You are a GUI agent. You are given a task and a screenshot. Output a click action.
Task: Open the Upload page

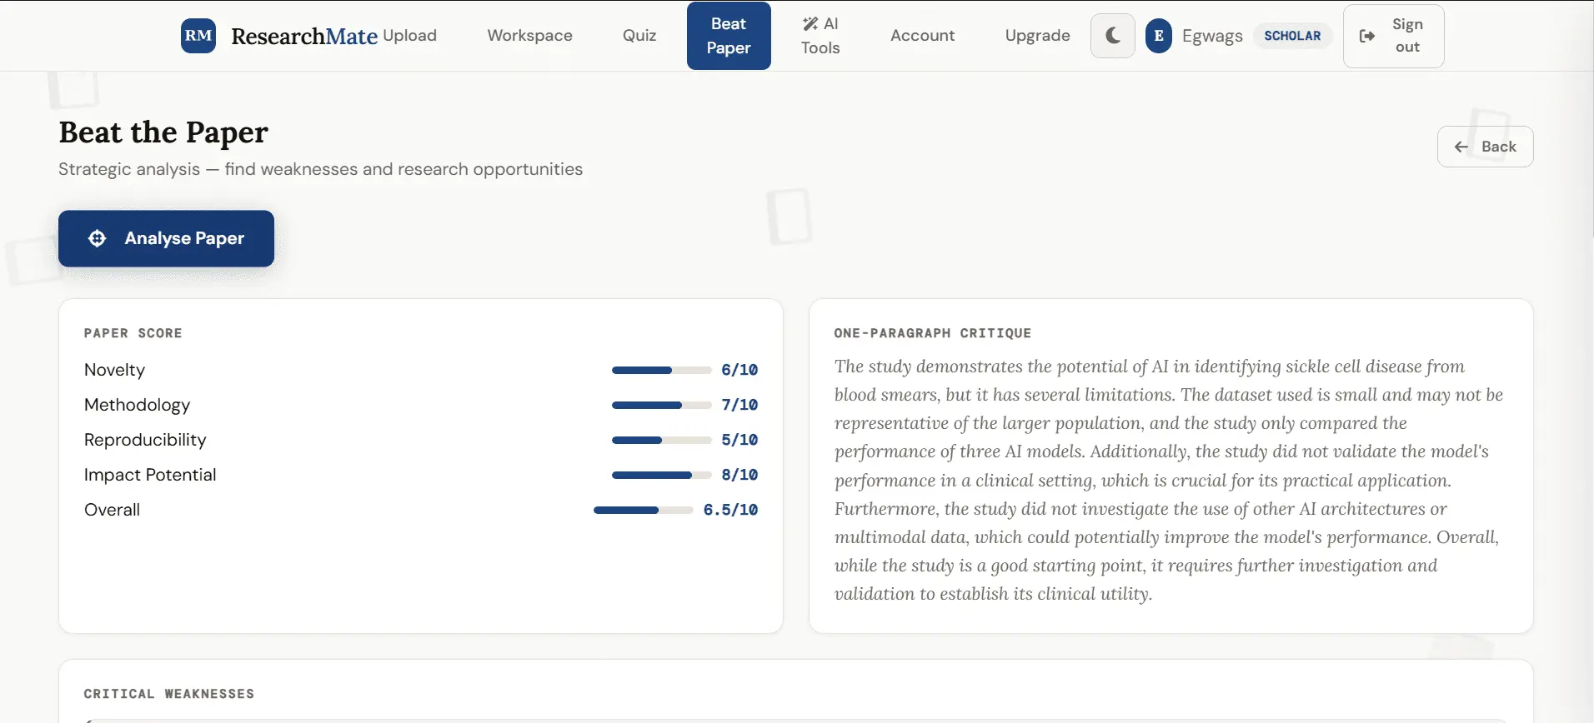coord(409,36)
